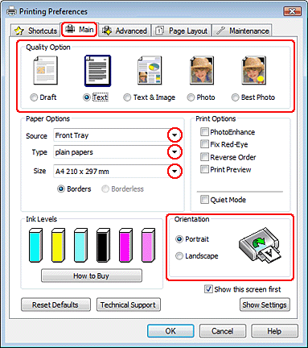308x348 pixels.
Task: Open the Page Layout tab
Action: tap(182, 31)
